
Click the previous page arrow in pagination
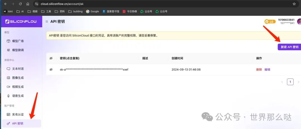pyautogui.click(x=282, y=82)
